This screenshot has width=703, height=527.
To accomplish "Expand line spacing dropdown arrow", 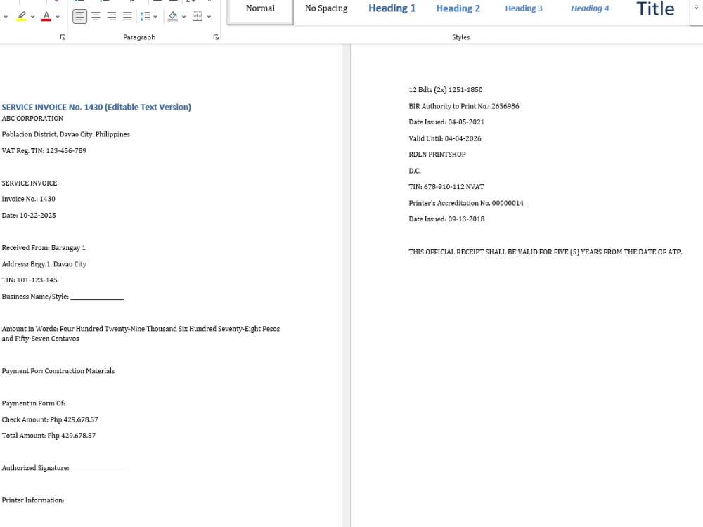I will 155,17.
